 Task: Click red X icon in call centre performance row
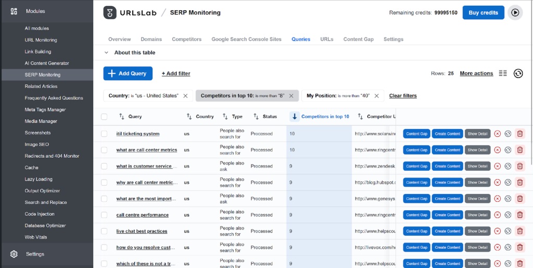pos(497,215)
